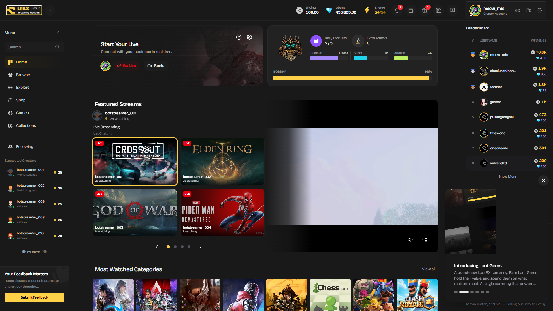Click the LGems diamond icon

[329, 10]
